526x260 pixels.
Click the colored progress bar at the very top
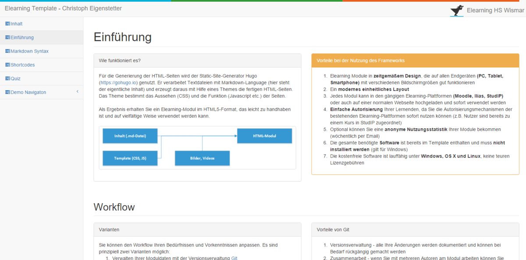263,1
